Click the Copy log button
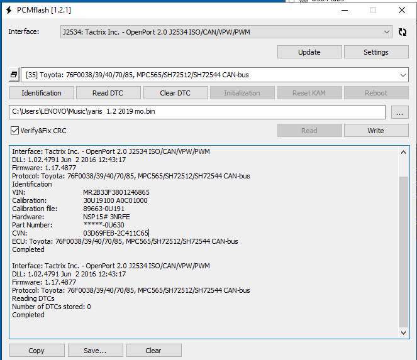This screenshot has width=417, height=360. pyautogui.click(x=36, y=351)
